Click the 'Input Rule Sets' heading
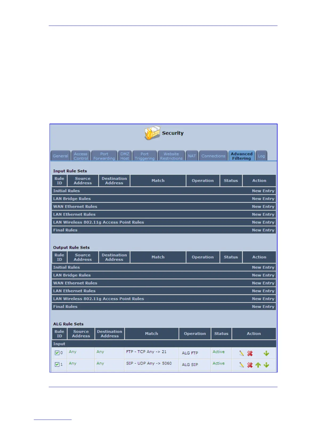This screenshot has height=422, width=326. tap(70, 171)
